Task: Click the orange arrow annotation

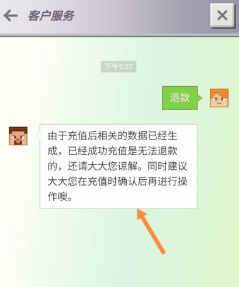Action: coord(151,231)
